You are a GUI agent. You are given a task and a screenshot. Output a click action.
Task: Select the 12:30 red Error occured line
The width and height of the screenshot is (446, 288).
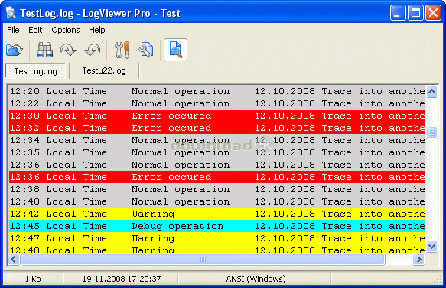217,116
